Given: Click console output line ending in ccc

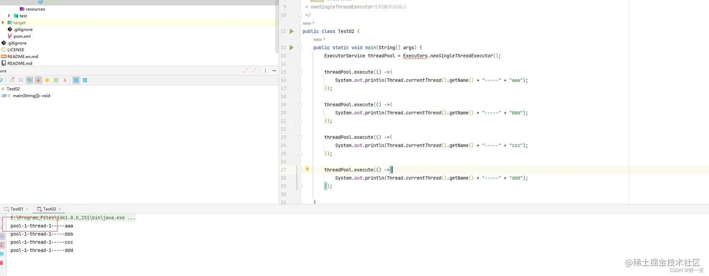Looking at the screenshot, I should tap(42, 242).
